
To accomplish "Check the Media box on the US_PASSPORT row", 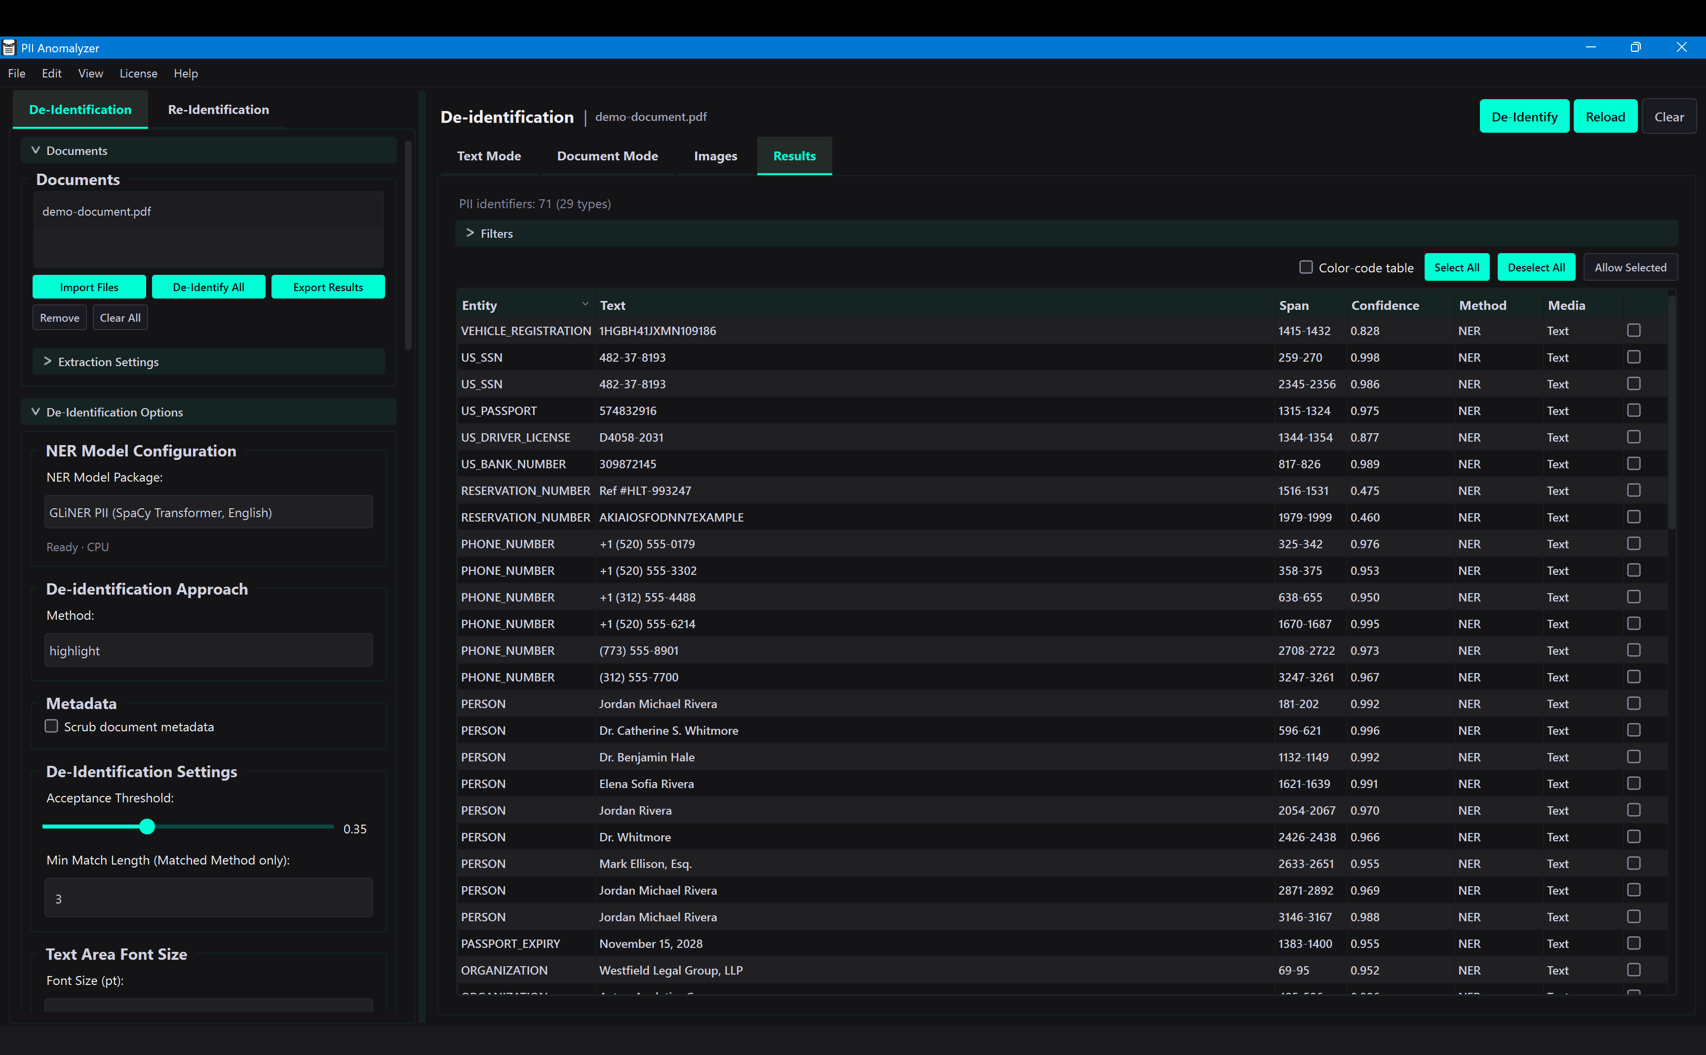I will [x=1633, y=410].
